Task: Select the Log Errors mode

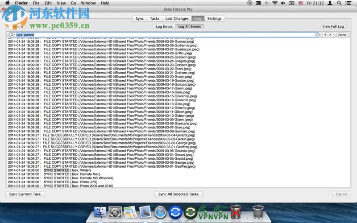Action: point(164,26)
